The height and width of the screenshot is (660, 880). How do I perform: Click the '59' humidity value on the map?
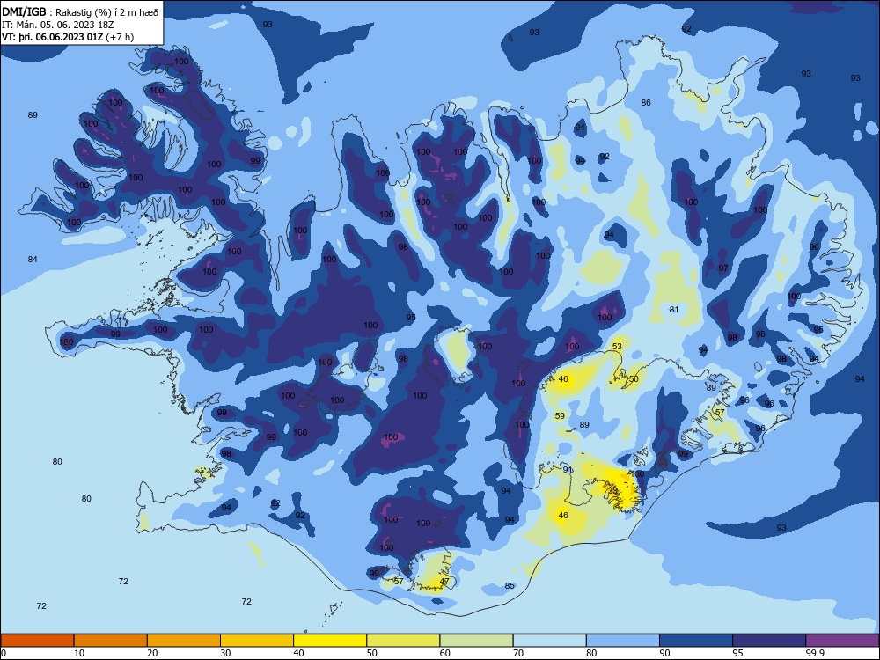click(560, 416)
